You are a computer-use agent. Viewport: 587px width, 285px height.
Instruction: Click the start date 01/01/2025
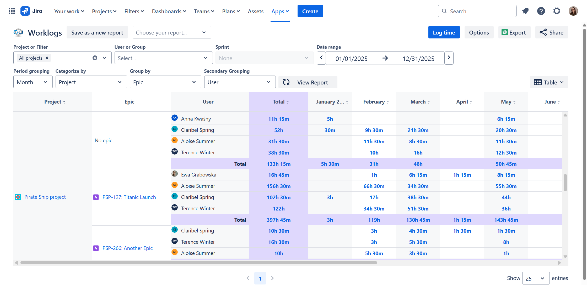[351, 59]
